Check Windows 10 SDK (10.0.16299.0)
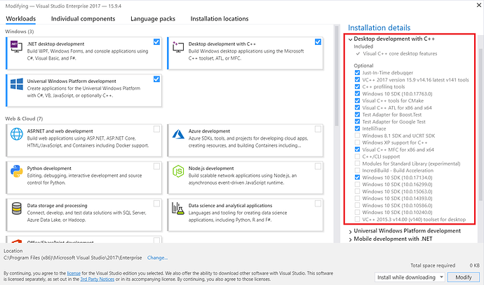Viewport: 484px width, 285px height. tap(357, 185)
